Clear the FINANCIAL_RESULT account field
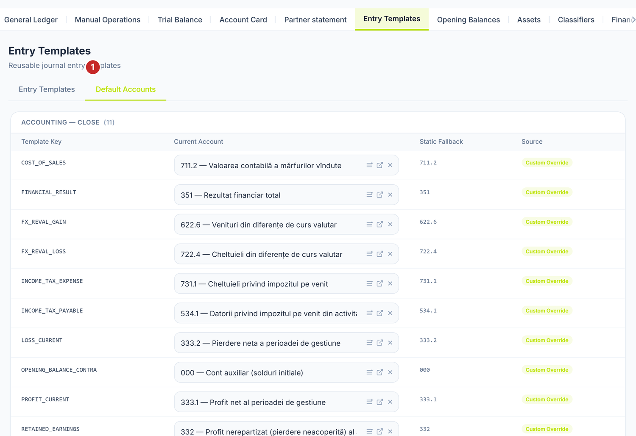 coord(390,195)
